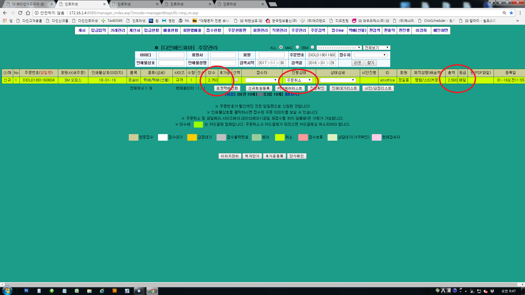The height and width of the screenshot is (295, 525).
Task: Launch Excel from the taskbar
Action: coord(77,291)
